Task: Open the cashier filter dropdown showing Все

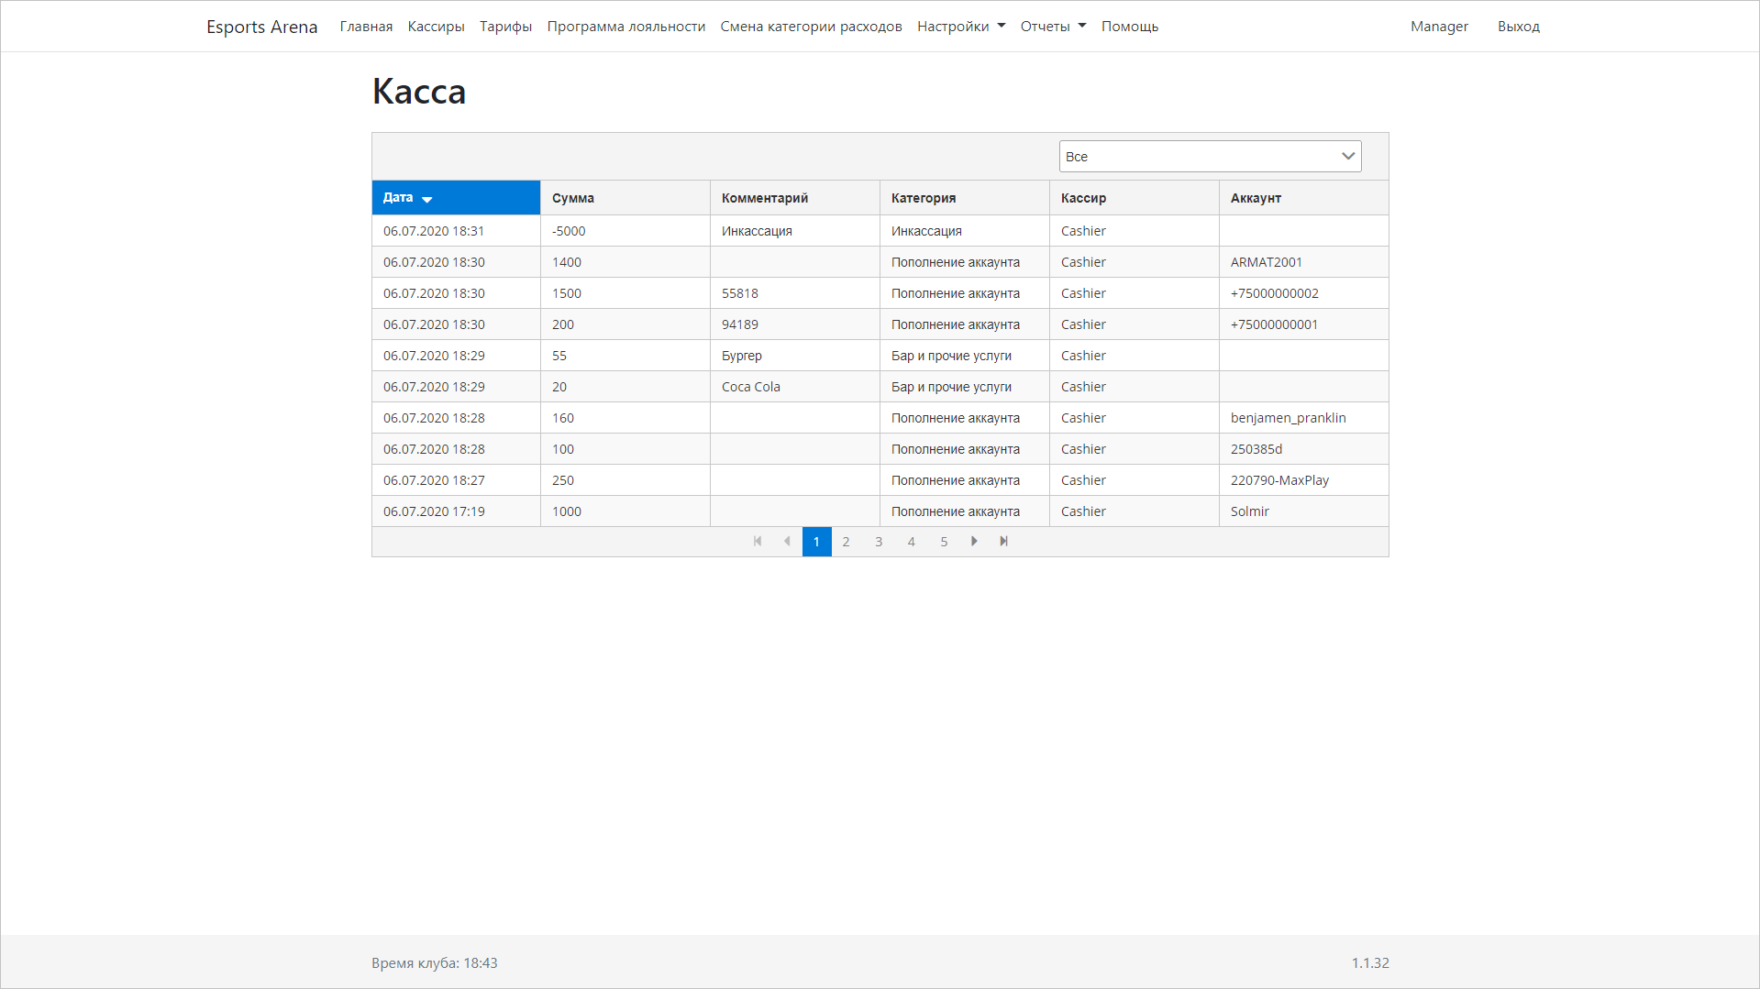Action: coord(1209,157)
